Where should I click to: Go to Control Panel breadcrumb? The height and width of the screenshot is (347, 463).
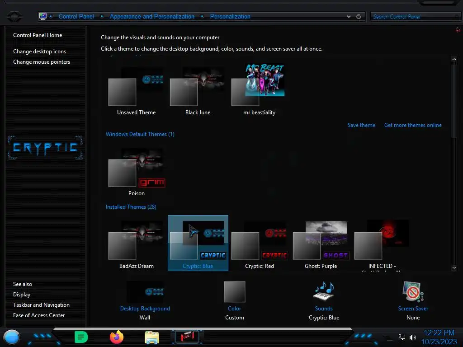[76, 17]
